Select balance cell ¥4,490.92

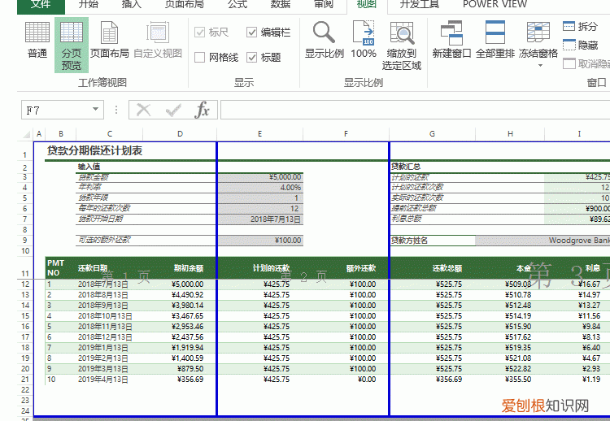(188, 295)
